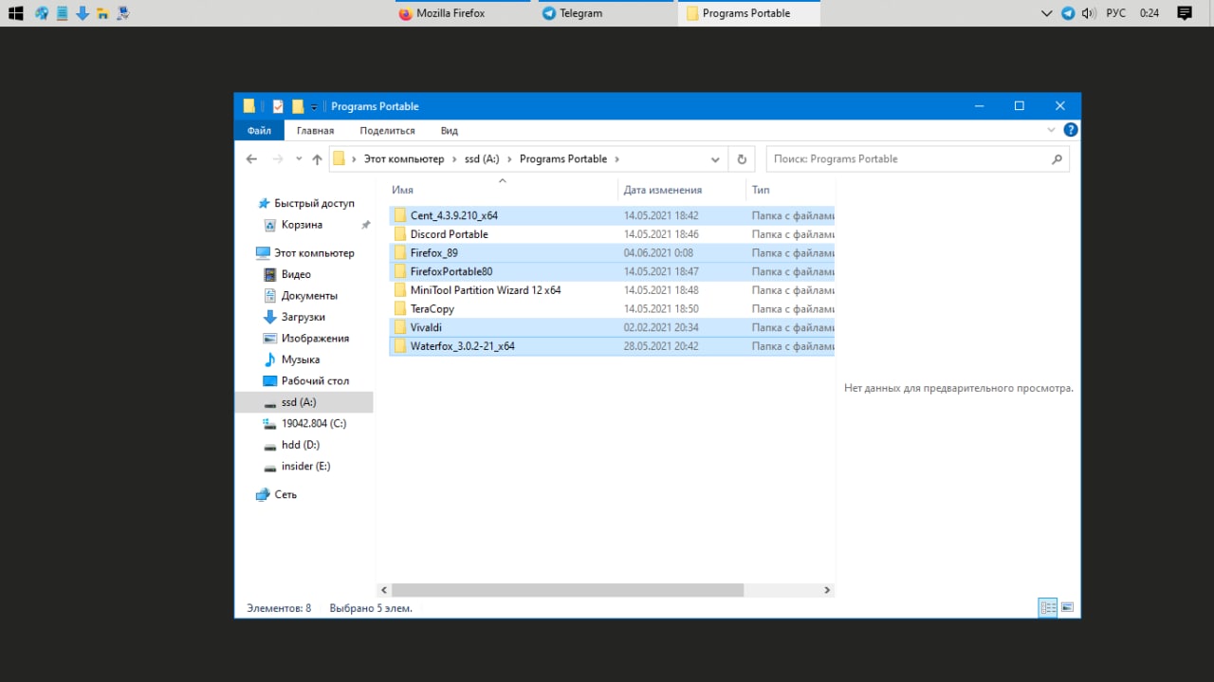The width and height of the screenshot is (1214, 682).
Task: Open the pinned File Explorer taskbar shortcut
Action: (102, 13)
